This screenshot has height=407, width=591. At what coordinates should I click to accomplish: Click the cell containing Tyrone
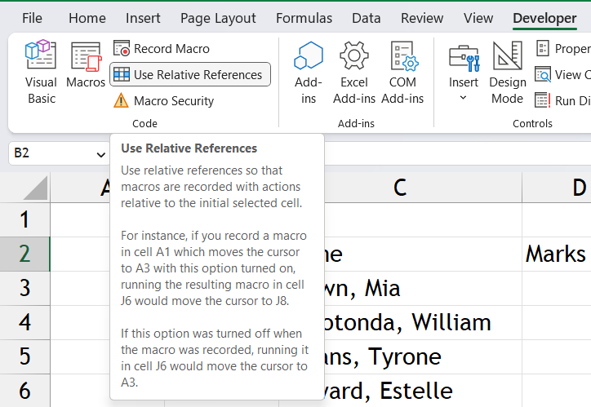pos(423,357)
